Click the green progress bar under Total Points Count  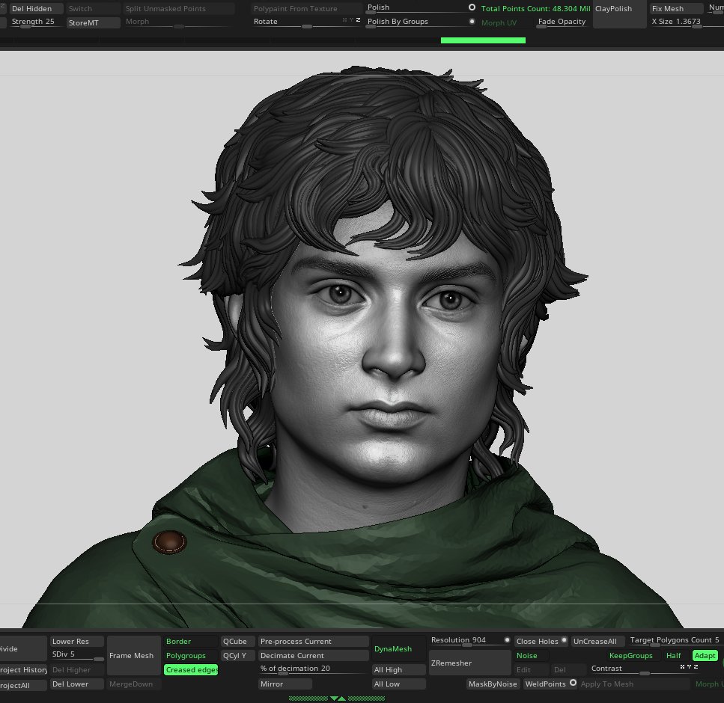point(483,40)
